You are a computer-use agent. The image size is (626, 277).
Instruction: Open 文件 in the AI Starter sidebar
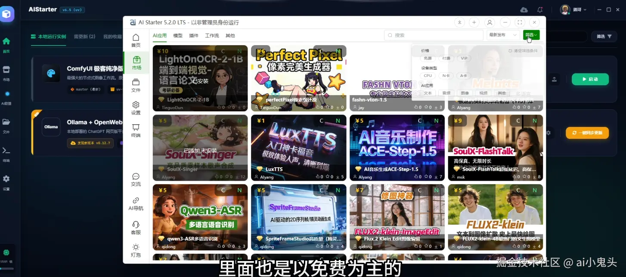[136, 86]
